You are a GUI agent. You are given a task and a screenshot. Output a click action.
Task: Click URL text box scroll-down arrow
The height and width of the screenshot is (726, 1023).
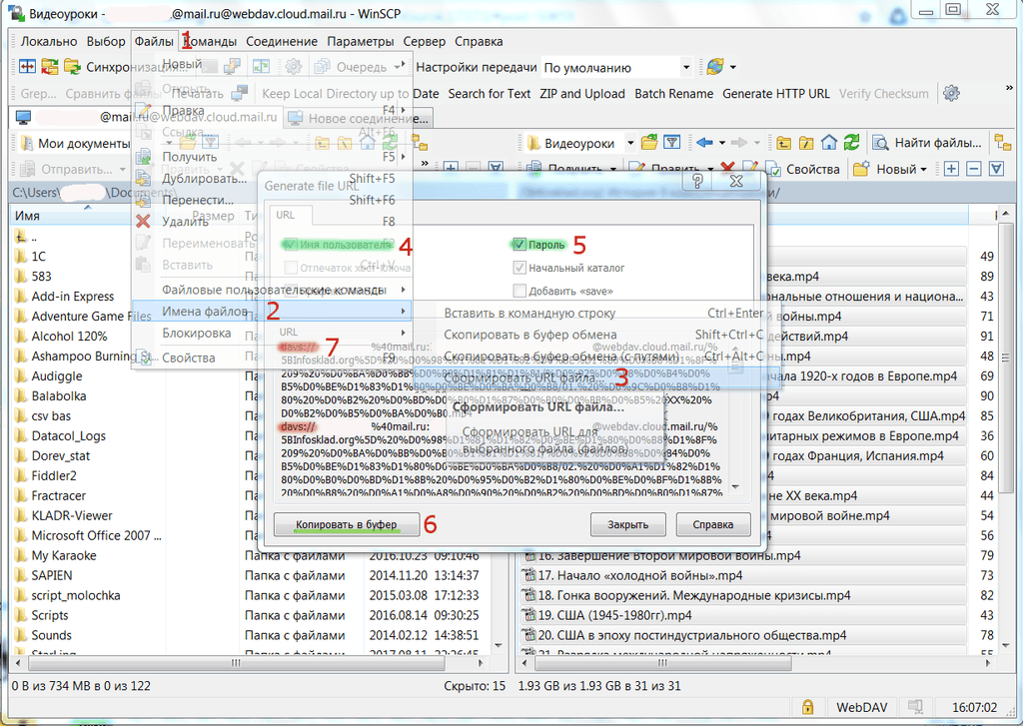point(735,487)
